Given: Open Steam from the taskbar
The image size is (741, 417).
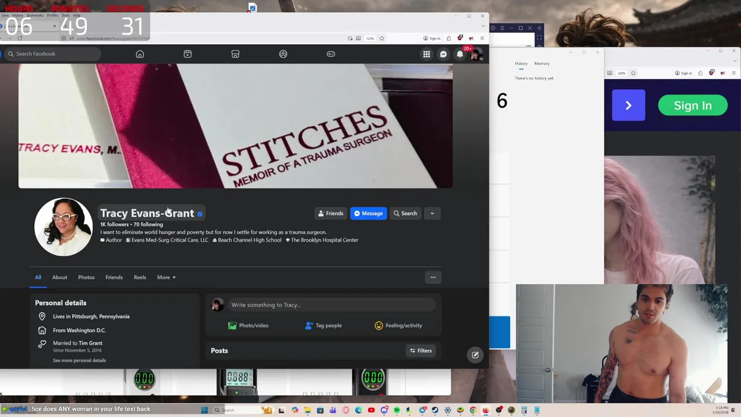Looking at the screenshot, I should (x=435, y=410).
